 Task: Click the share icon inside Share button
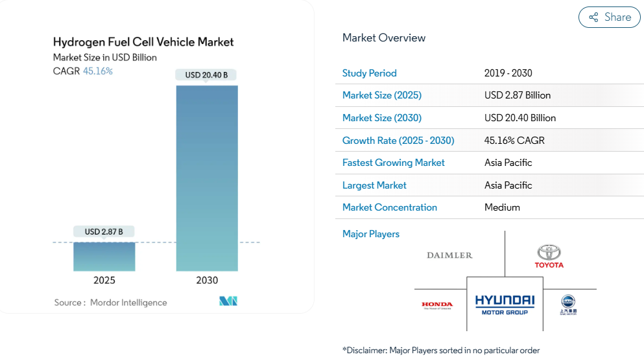[593, 17]
